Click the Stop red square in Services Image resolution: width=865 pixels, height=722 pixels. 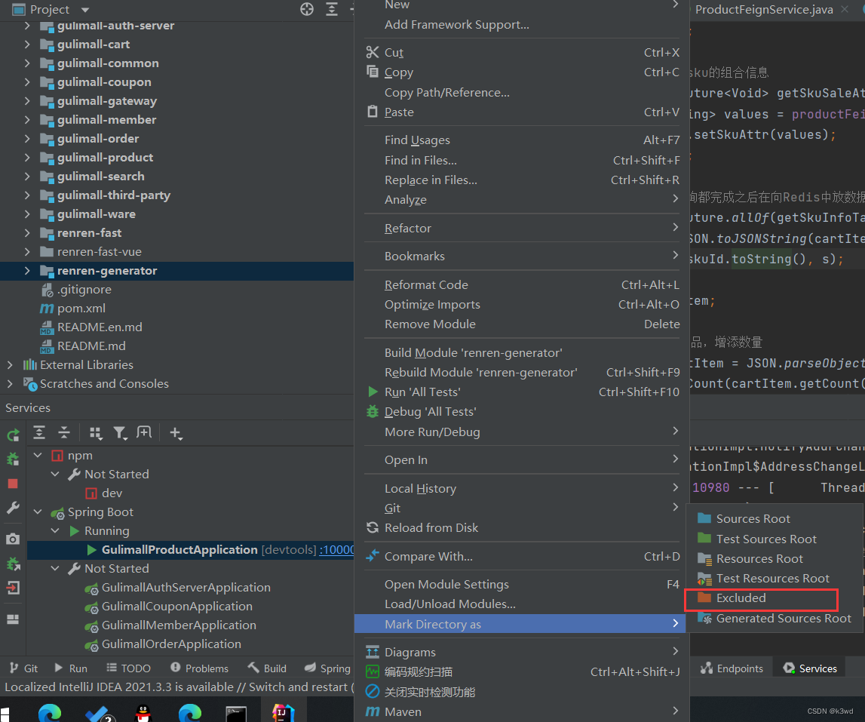click(13, 484)
